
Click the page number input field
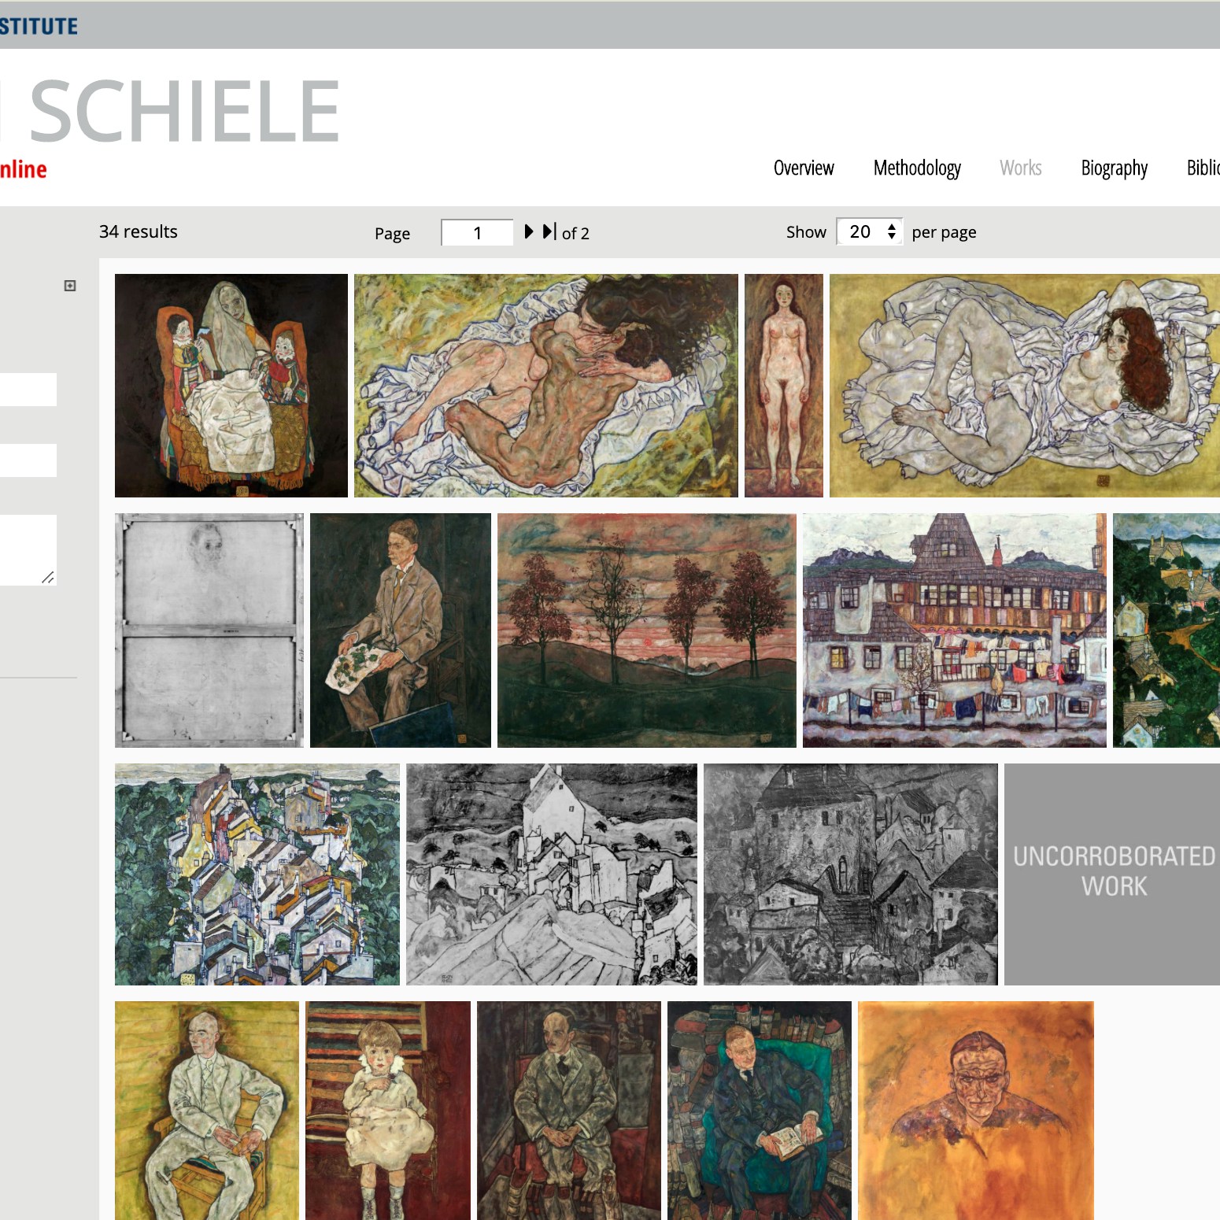[477, 232]
